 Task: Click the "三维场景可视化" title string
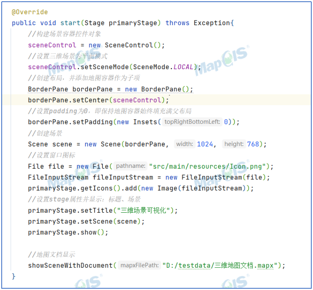point(142,211)
